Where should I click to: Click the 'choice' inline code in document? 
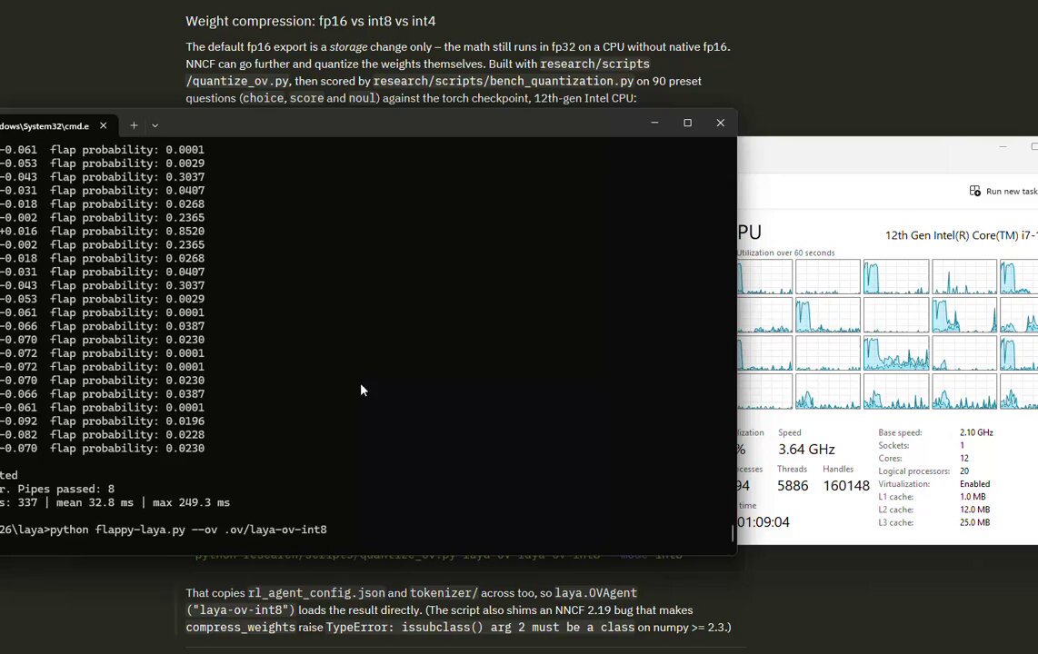[263, 98]
